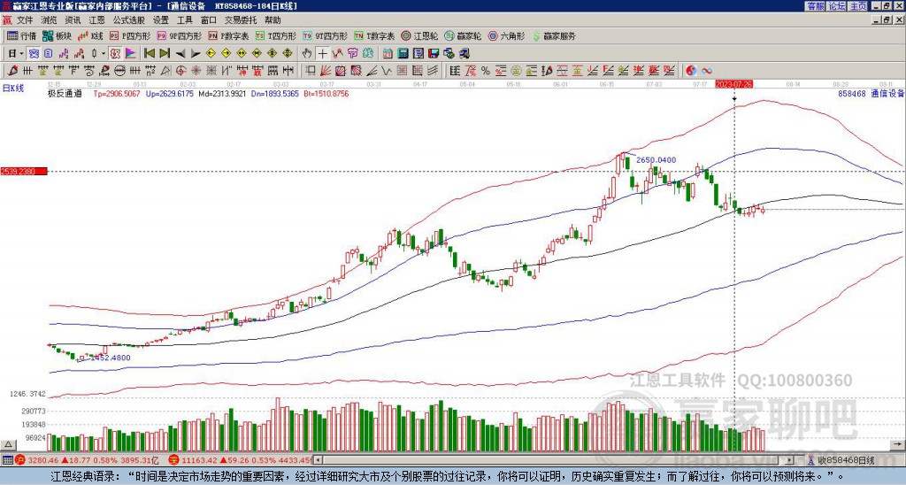906x485 pixels.
Task: Open the P数字表 number table
Action: 229,35
